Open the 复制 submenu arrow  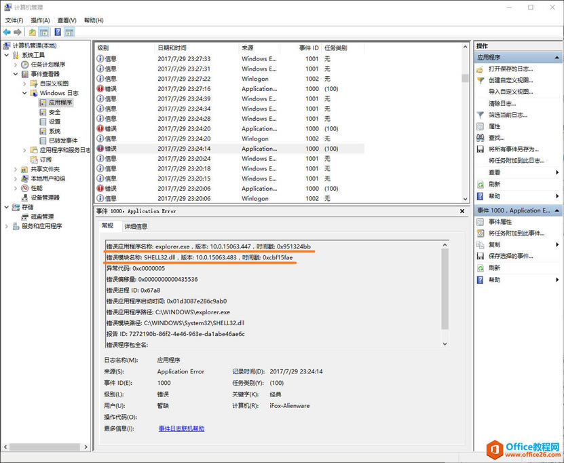[x=557, y=244]
